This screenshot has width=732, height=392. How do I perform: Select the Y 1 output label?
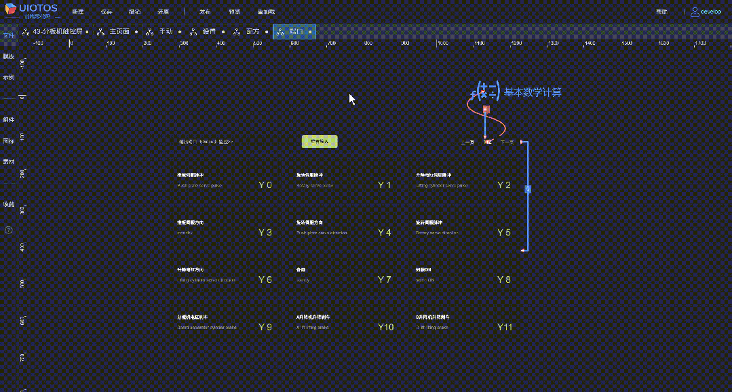(384, 185)
